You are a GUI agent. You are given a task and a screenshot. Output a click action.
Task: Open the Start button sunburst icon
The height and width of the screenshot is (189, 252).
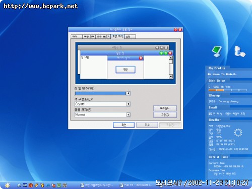7,185
